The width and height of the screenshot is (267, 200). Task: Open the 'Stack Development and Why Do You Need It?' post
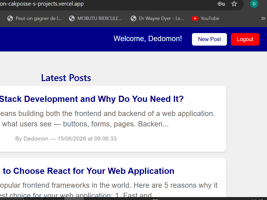pos(92,99)
